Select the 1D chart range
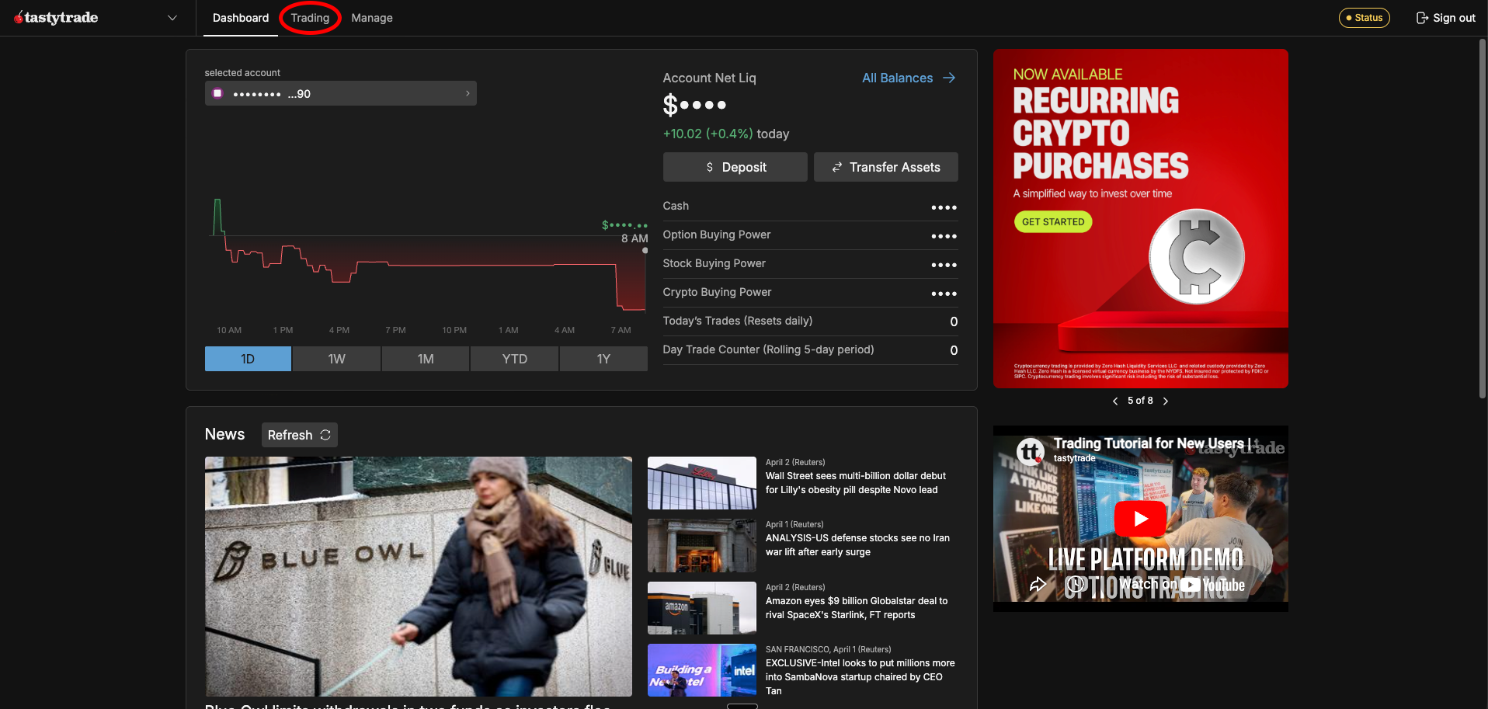1488x709 pixels. pyautogui.click(x=248, y=359)
